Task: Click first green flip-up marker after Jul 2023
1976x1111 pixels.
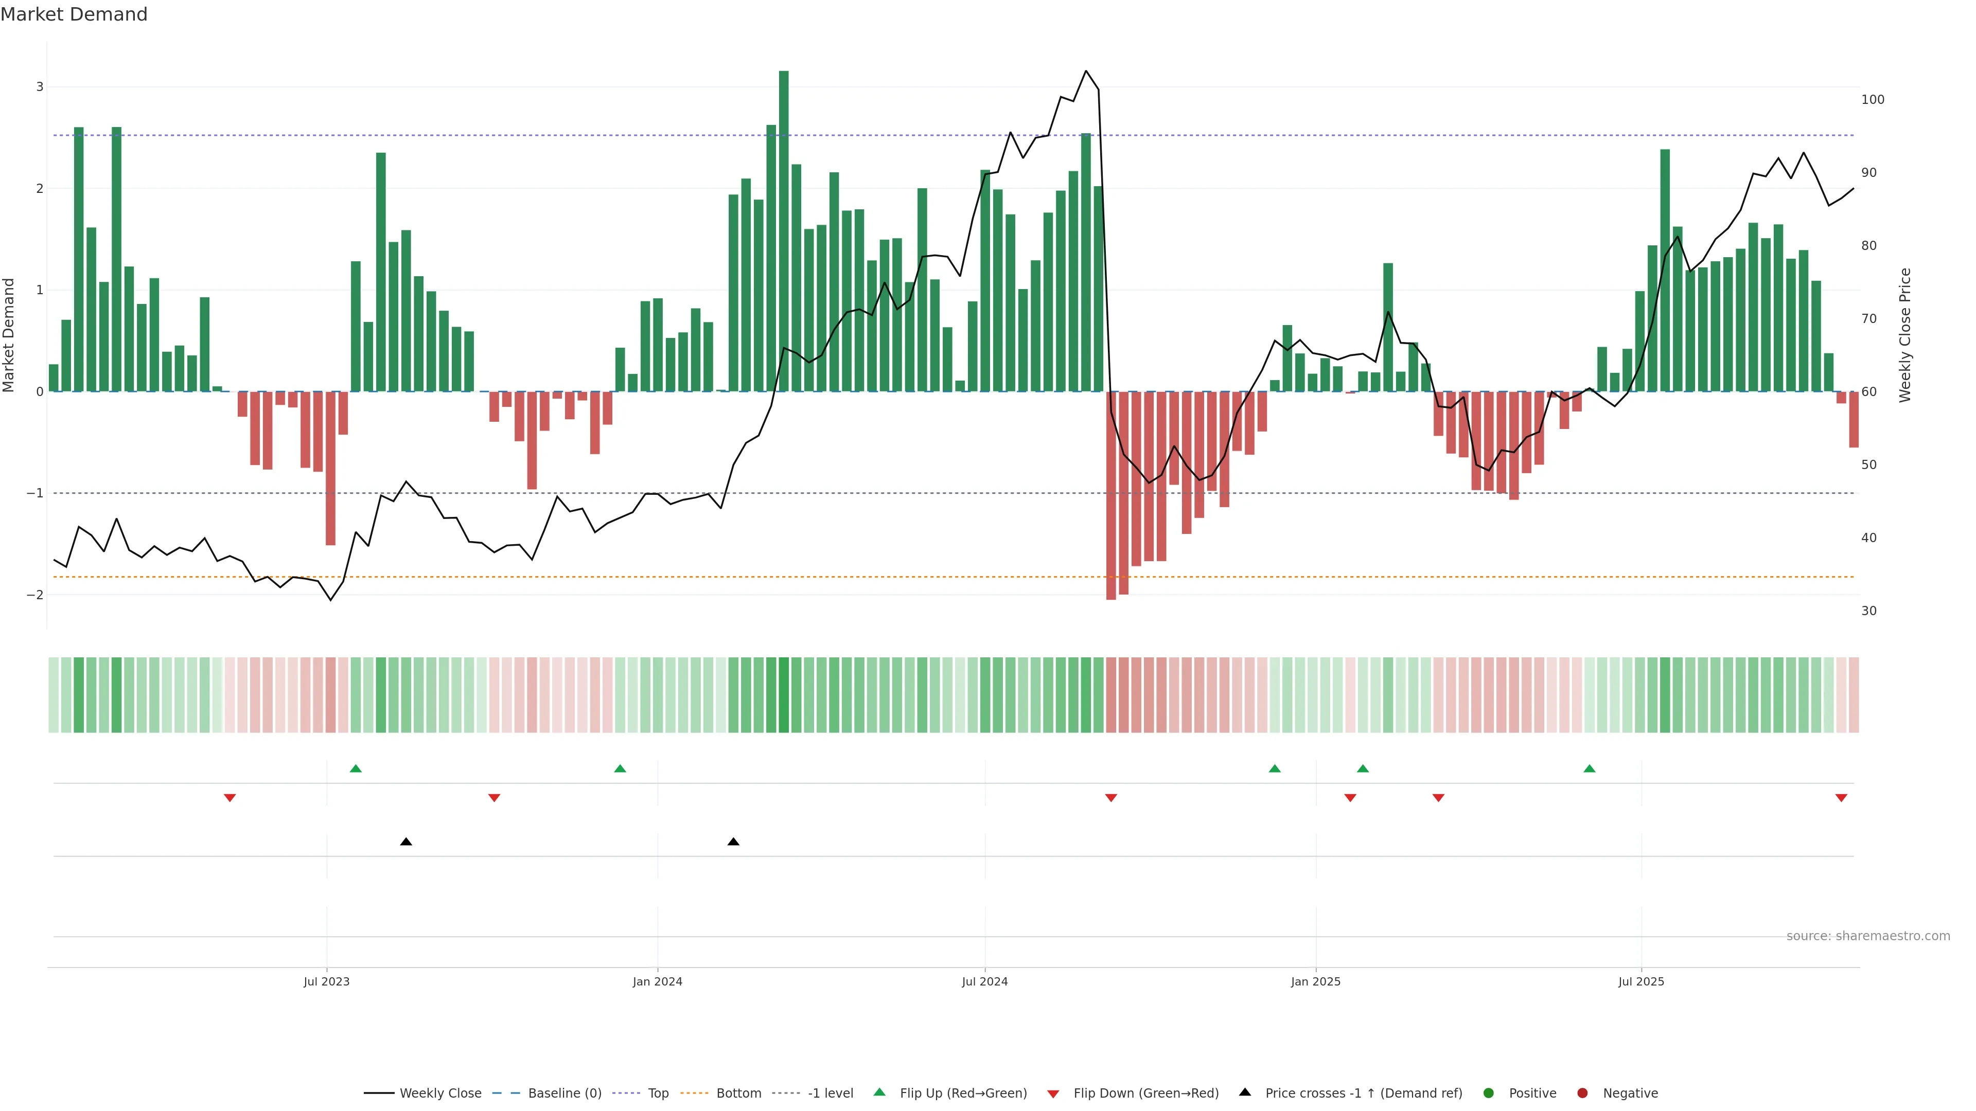Action: (x=355, y=768)
